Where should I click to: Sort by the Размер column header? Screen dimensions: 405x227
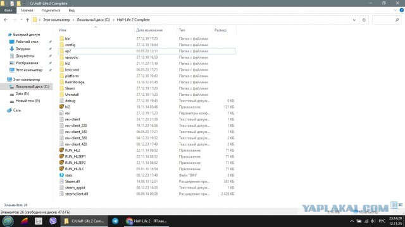tap(220, 30)
